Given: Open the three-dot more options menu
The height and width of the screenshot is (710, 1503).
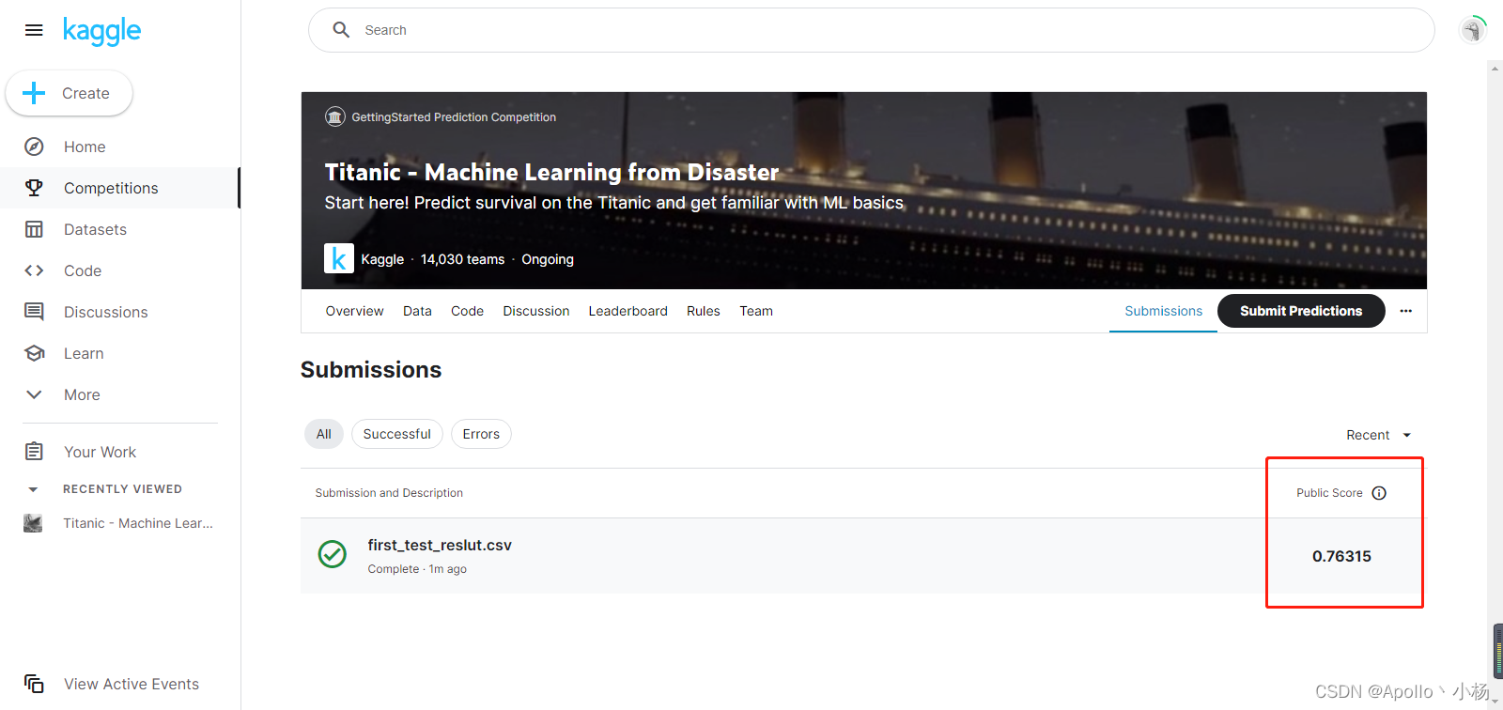Looking at the screenshot, I should (x=1405, y=311).
